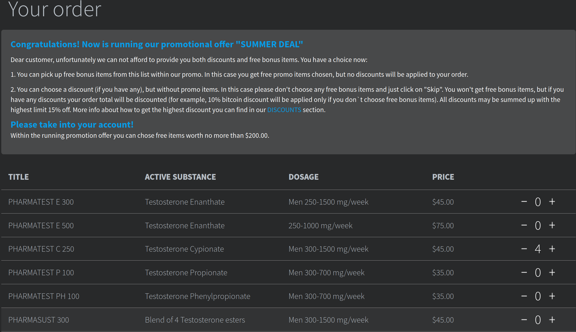
Task: Click the DOSAGE column header
Action: point(304,177)
